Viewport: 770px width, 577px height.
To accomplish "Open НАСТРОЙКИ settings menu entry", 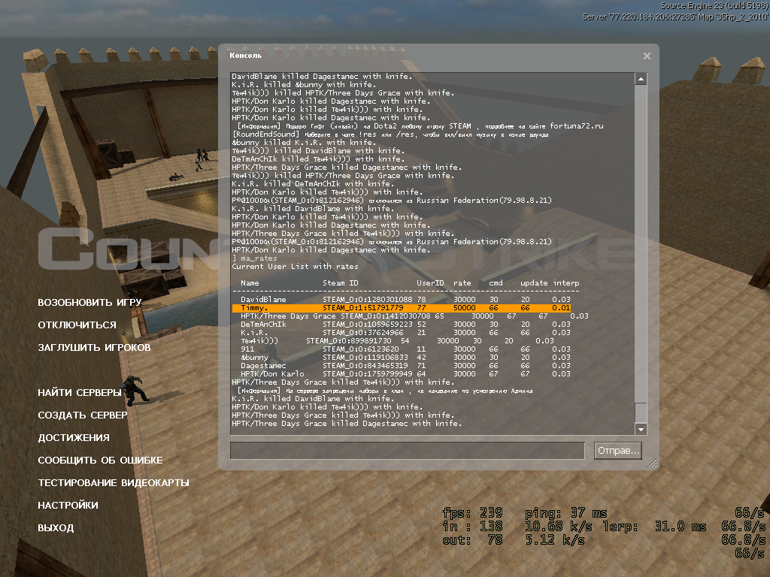I will click(68, 506).
